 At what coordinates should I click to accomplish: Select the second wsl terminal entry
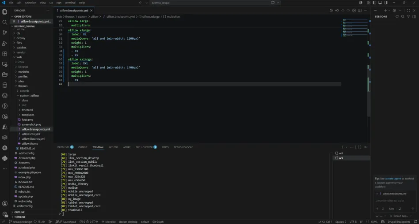tap(351, 158)
